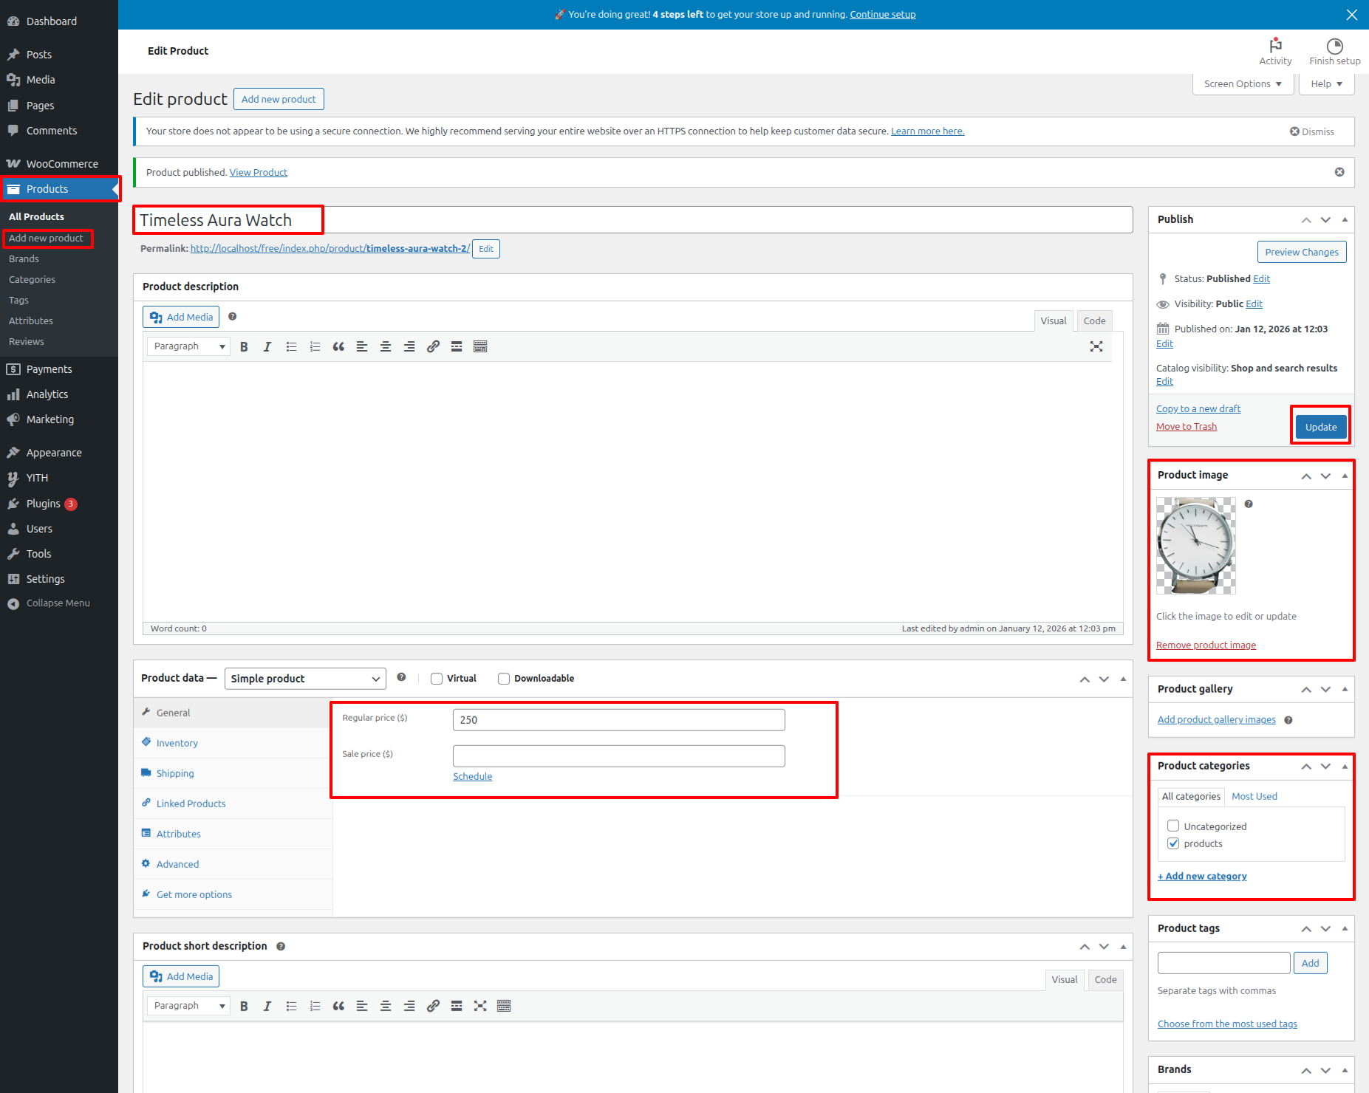This screenshot has height=1093, width=1369.
Task: Click the watch product image thumbnail
Action: coord(1195,546)
